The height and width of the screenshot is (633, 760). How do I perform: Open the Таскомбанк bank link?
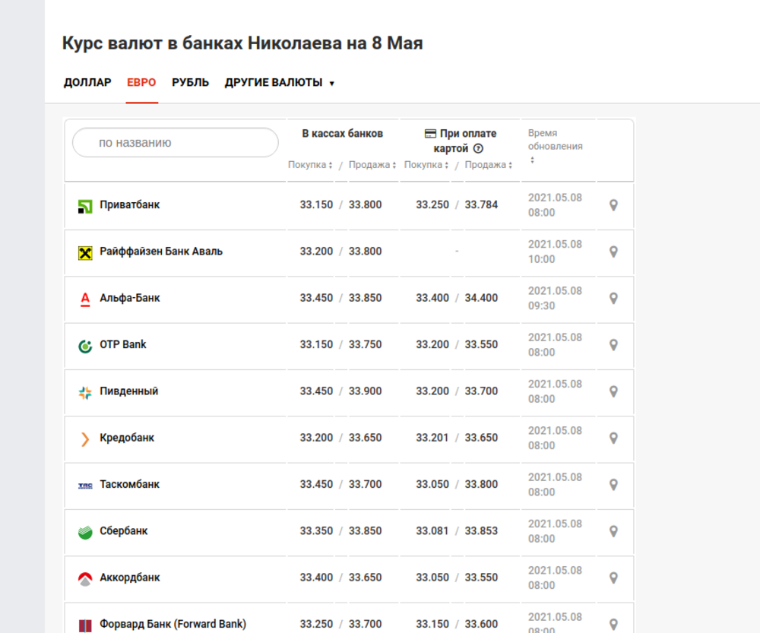click(x=129, y=484)
